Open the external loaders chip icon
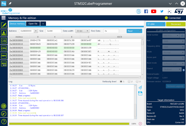Screen dimensions: 186x126 coord(4,106)
